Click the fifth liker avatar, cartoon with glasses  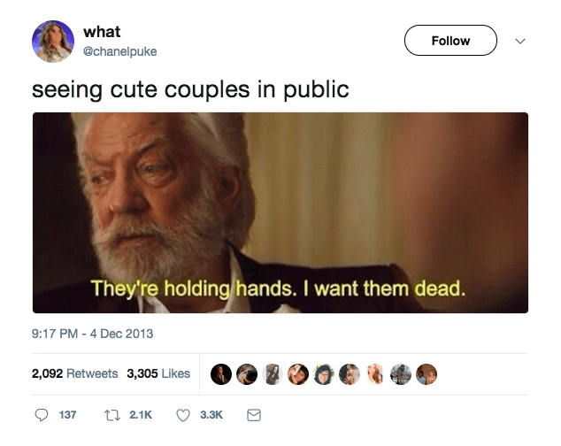click(x=324, y=374)
